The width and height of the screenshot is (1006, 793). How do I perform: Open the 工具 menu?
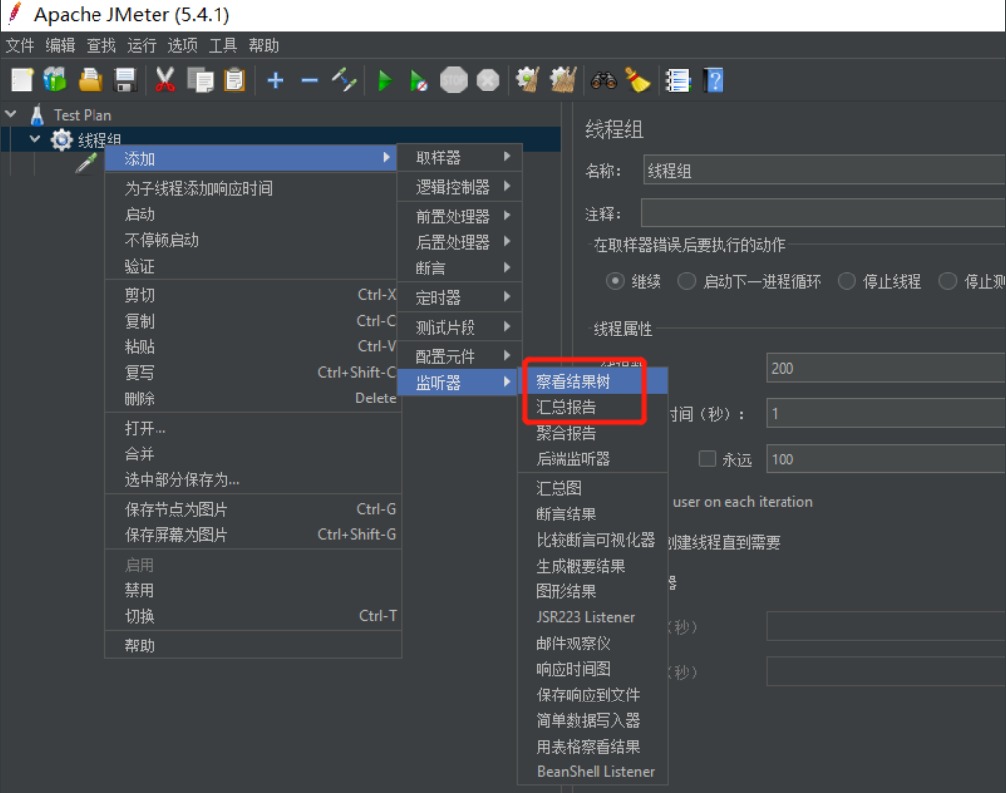coord(222,45)
